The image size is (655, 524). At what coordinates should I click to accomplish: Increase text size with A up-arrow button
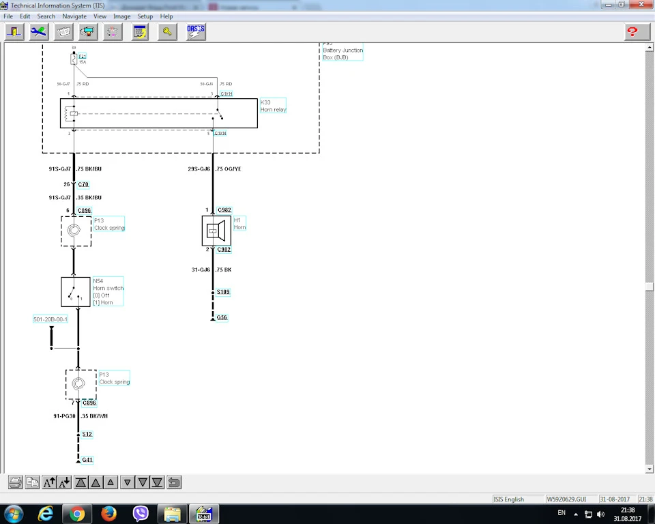(x=49, y=482)
